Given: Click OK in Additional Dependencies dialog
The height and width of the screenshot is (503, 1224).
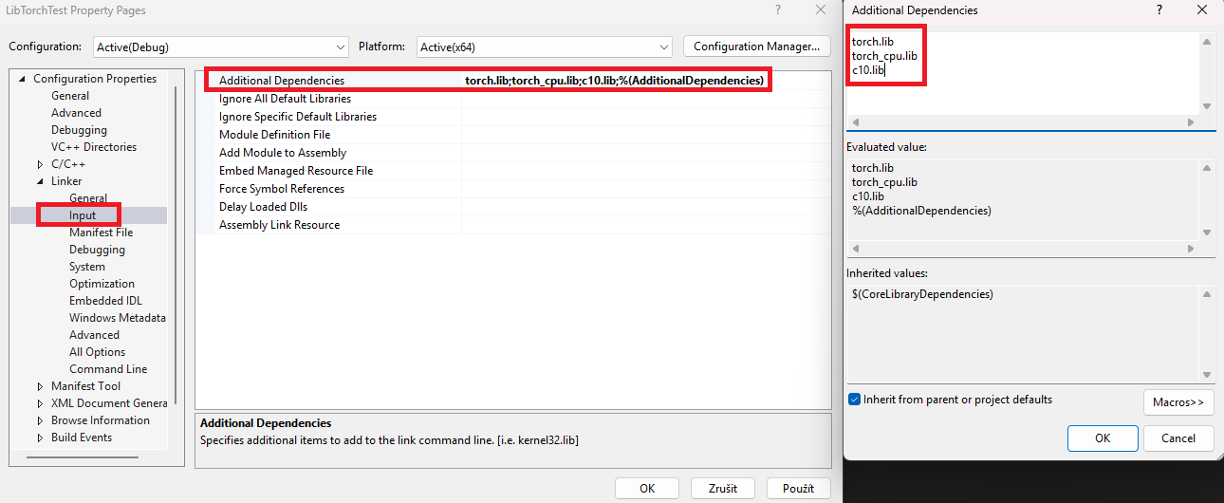Looking at the screenshot, I should point(1103,438).
